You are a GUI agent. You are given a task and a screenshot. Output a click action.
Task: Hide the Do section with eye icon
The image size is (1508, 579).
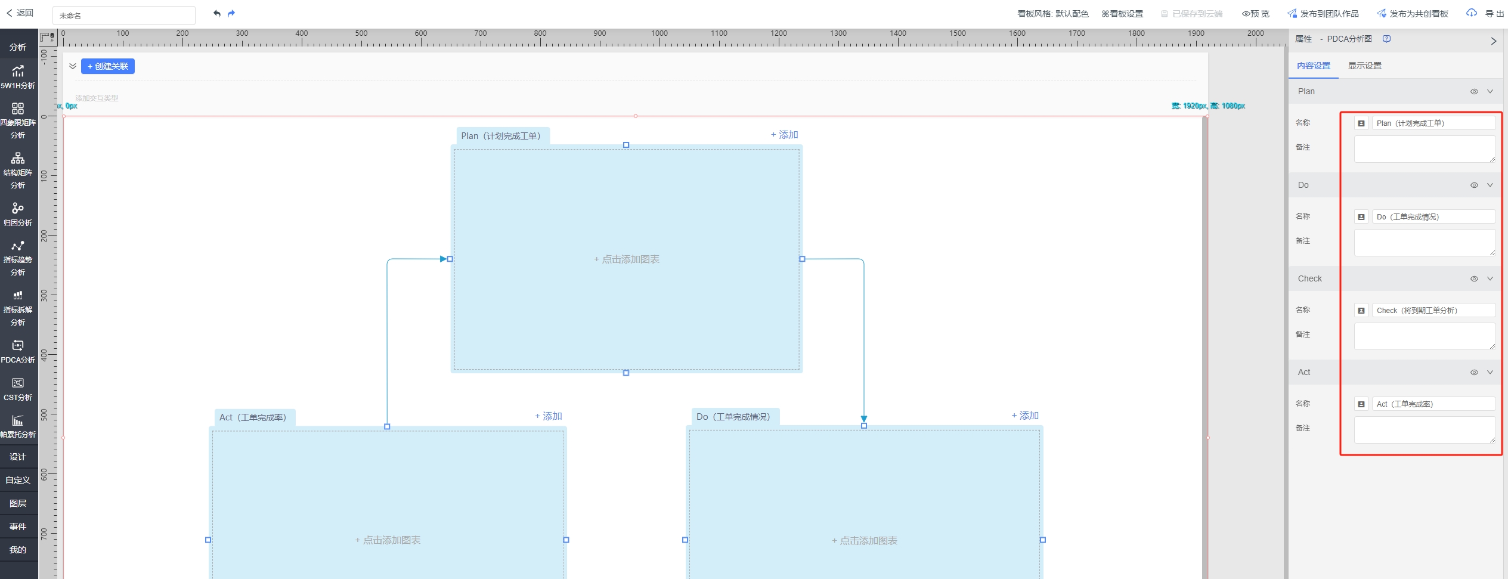(1473, 185)
